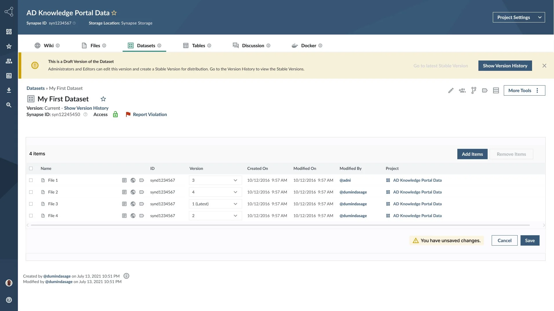
Task: Click the version branch icon
Action: 473,90
